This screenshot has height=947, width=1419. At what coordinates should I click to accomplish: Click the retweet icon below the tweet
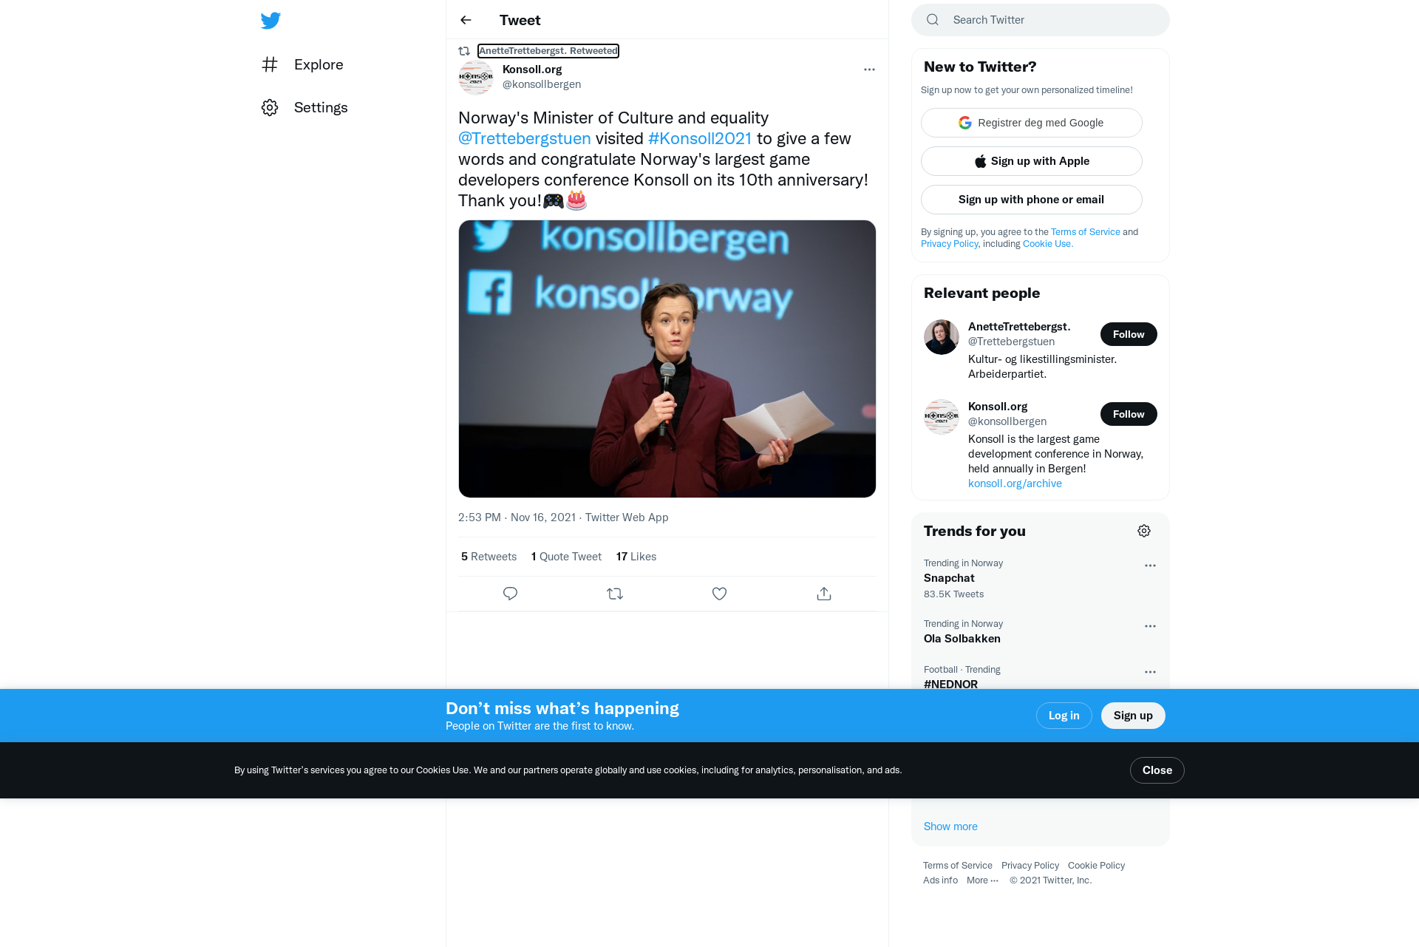615,594
